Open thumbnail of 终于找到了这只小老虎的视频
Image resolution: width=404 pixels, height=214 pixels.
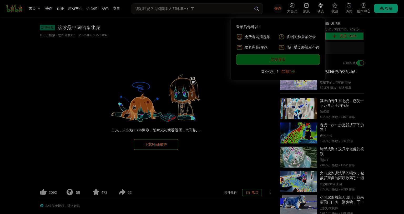299,157
